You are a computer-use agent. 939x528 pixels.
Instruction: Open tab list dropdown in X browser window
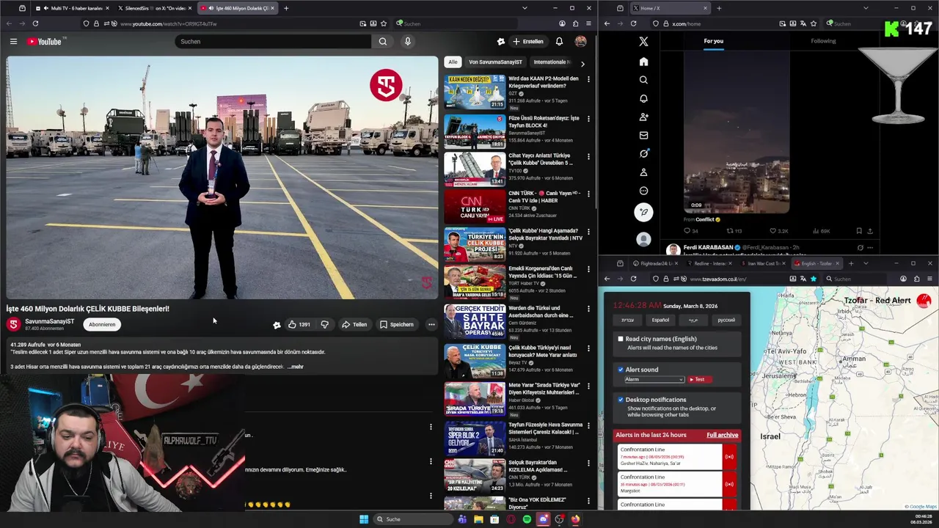point(866,8)
